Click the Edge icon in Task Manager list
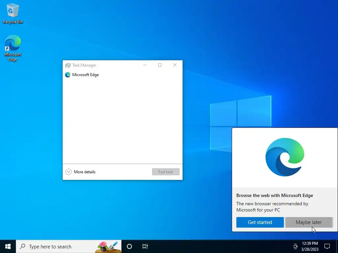338x253 pixels. click(x=68, y=75)
